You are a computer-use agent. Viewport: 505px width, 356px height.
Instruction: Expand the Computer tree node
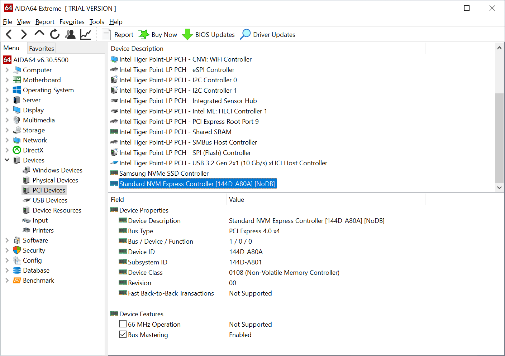point(7,70)
